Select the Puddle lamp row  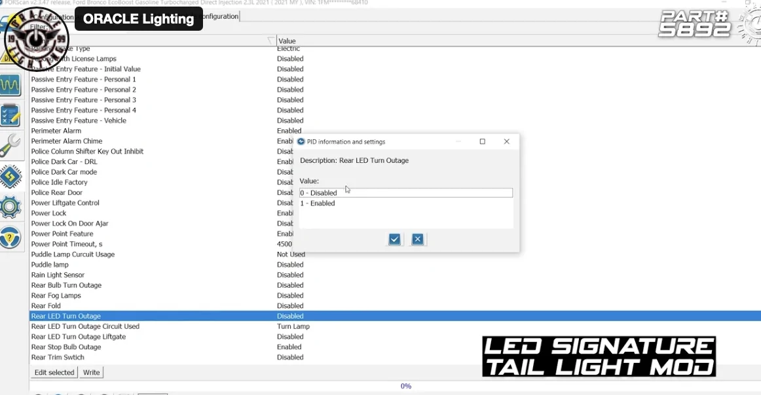(x=395, y=265)
